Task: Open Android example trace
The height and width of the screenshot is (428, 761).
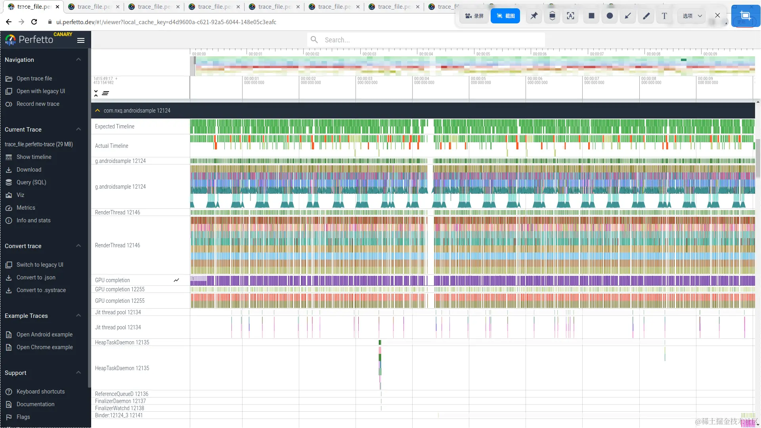Action: pyautogui.click(x=44, y=334)
